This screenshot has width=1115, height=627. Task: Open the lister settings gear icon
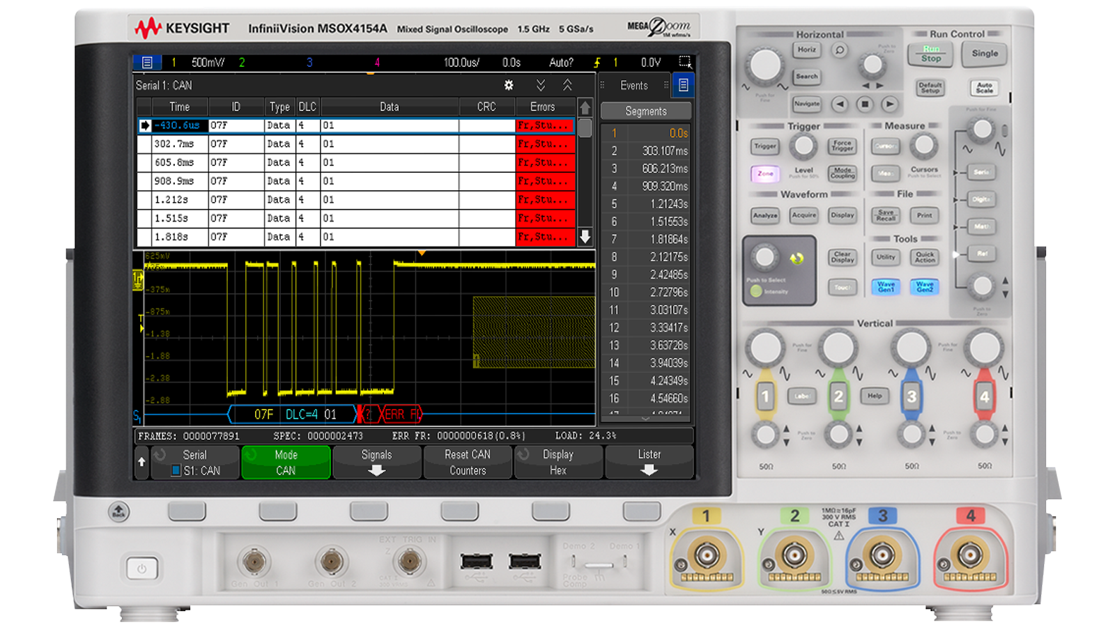(x=509, y=85)
